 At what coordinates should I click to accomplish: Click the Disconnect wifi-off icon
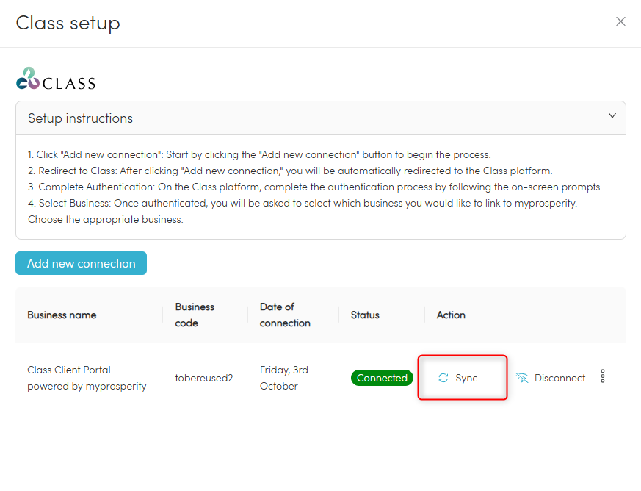pos(521,378)
